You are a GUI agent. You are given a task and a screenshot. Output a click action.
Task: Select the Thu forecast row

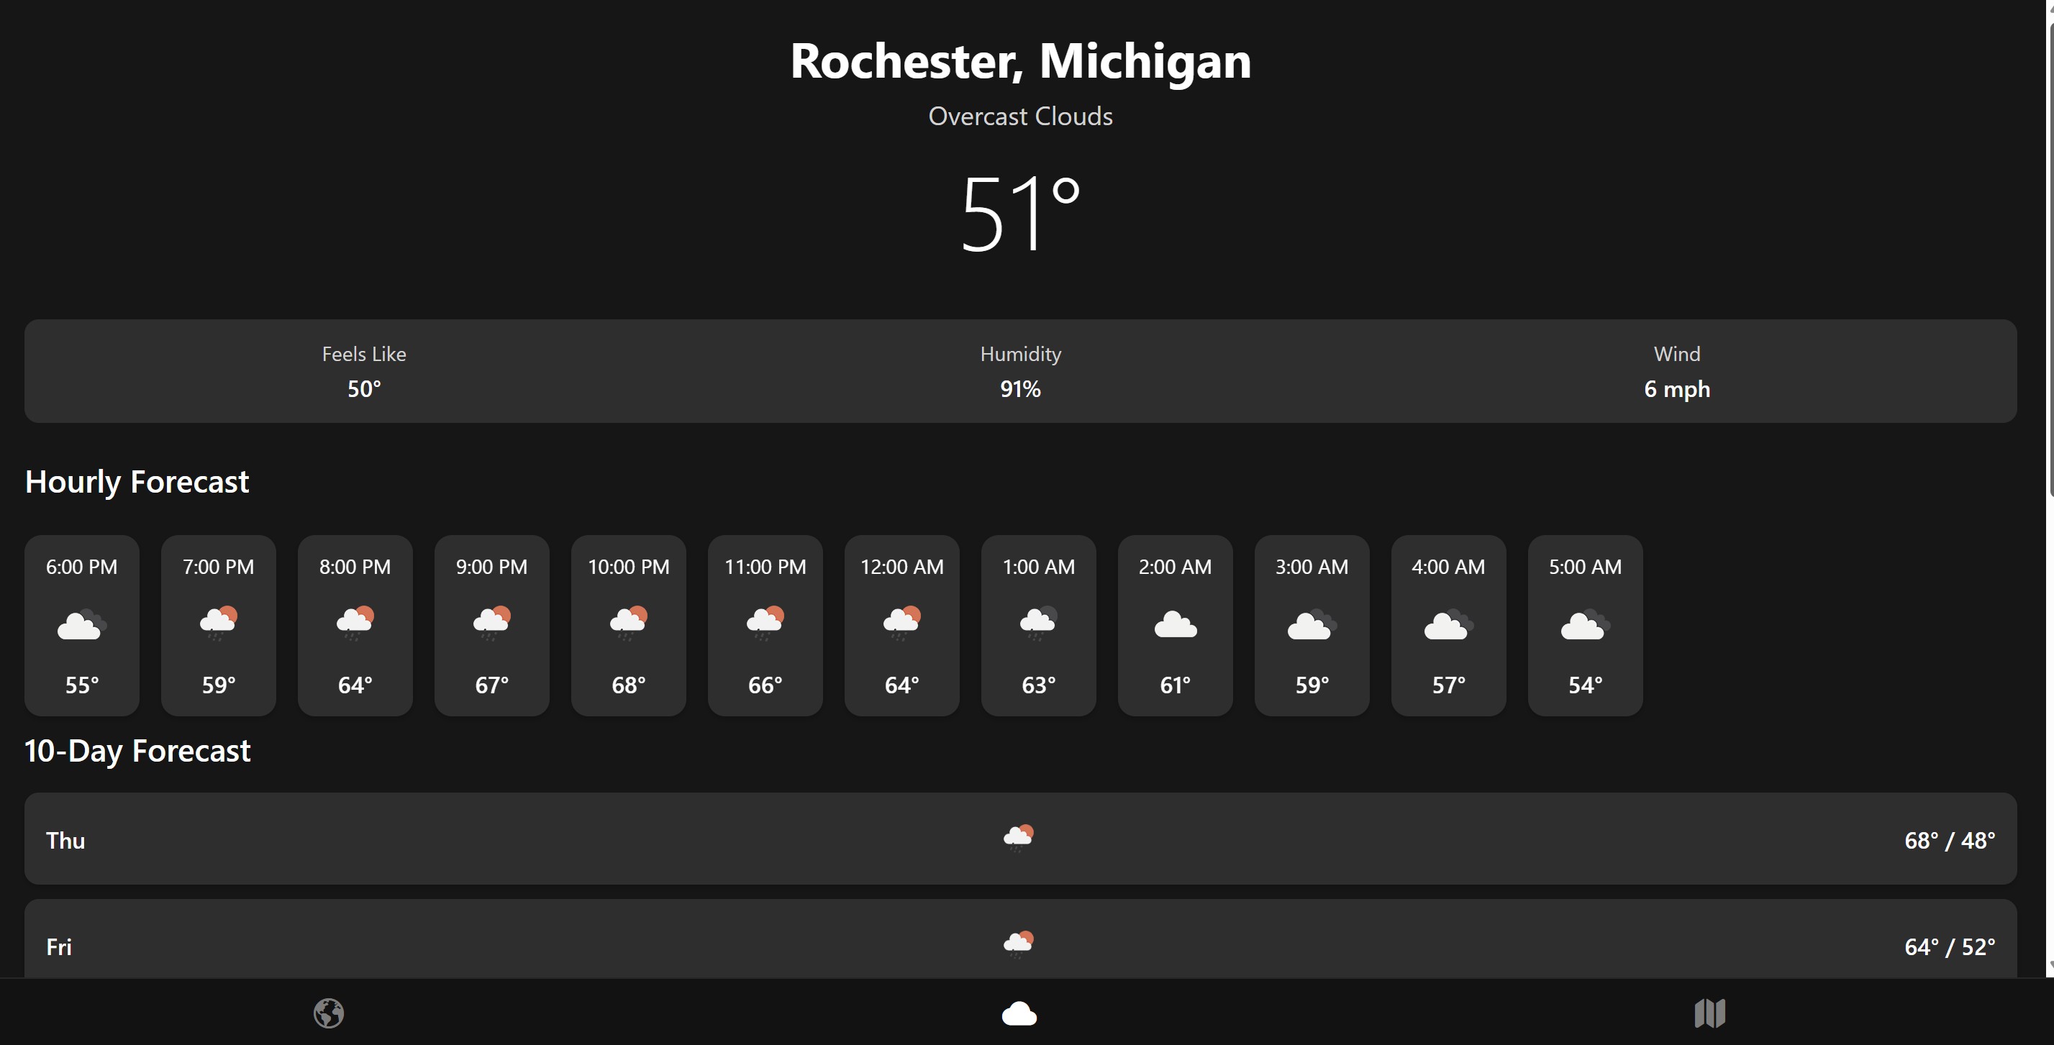(x=1021, y=838)
